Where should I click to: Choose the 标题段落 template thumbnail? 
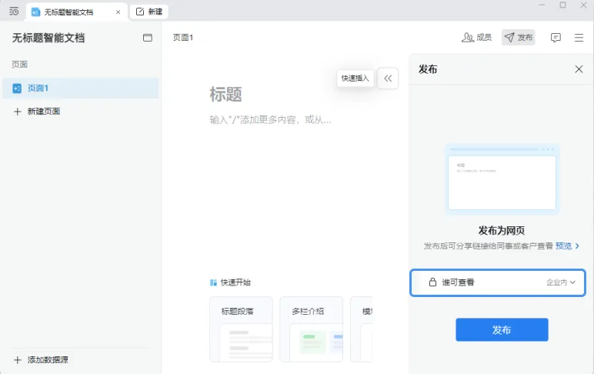click(241, 329)
